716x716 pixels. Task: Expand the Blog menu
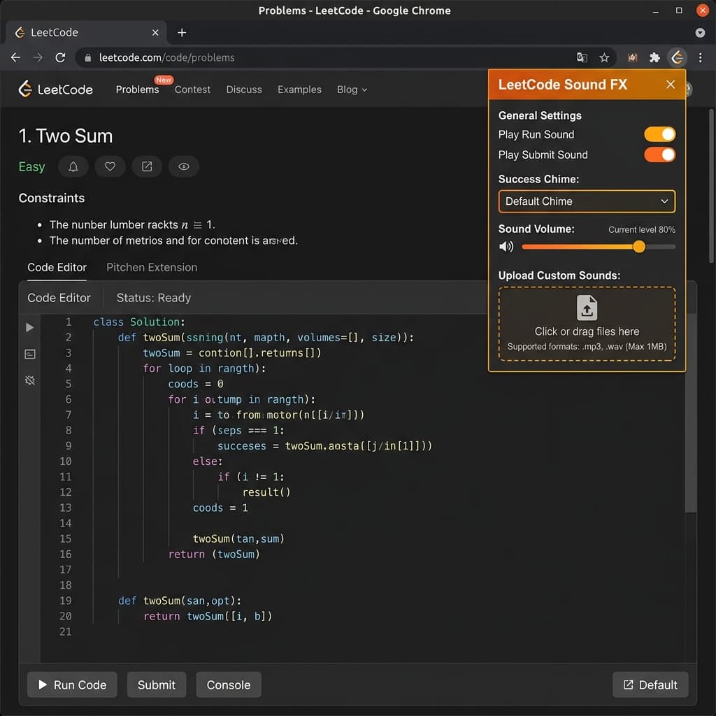coord(352,89)
